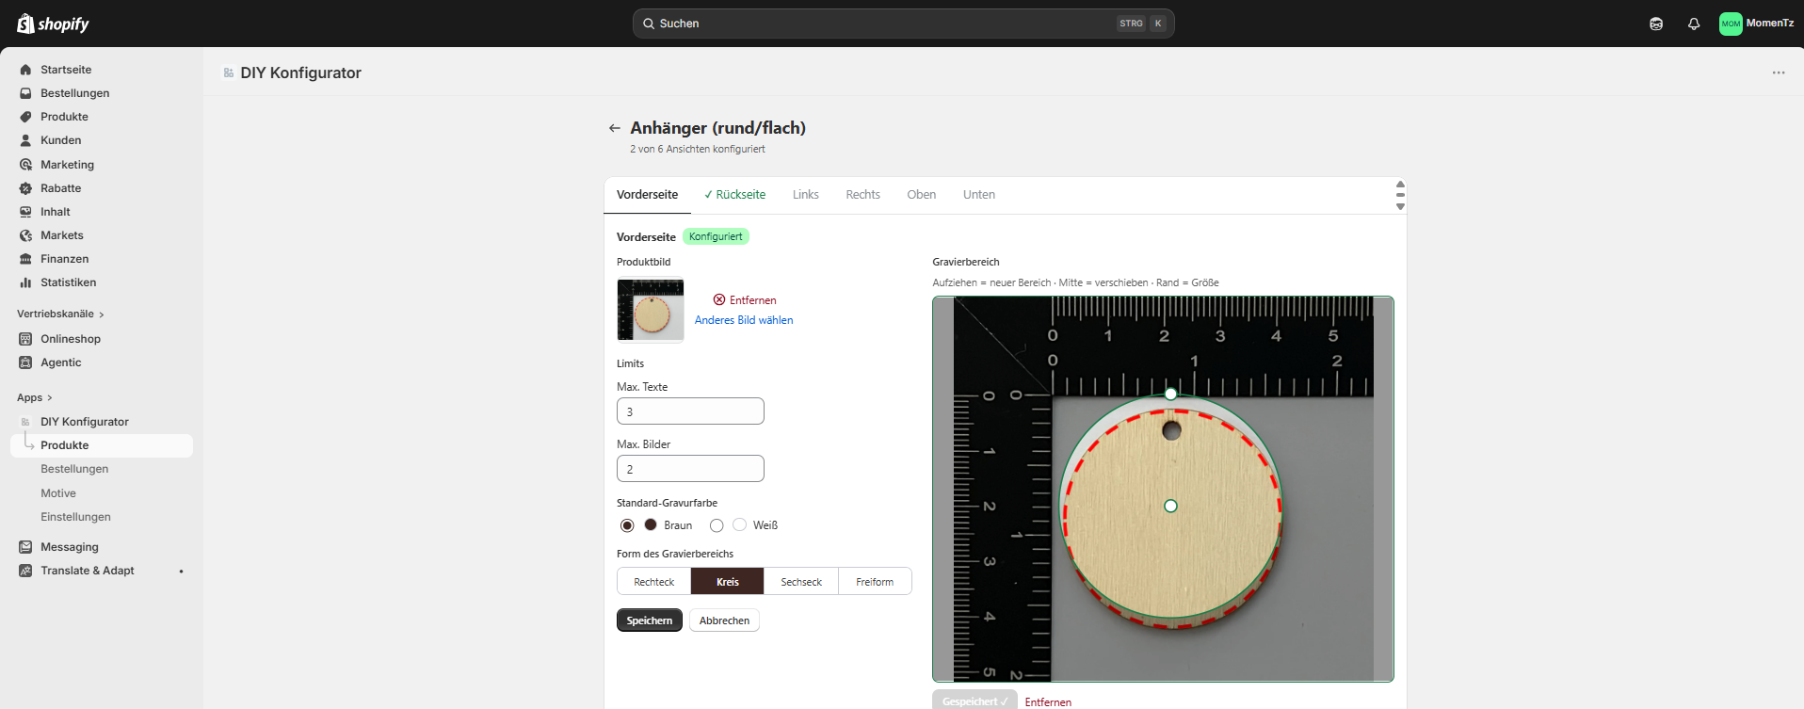Screen dimensions: 1804x709
Task: Click the red Entfernen circle-x icon
Action: click(x=719, y=299)
